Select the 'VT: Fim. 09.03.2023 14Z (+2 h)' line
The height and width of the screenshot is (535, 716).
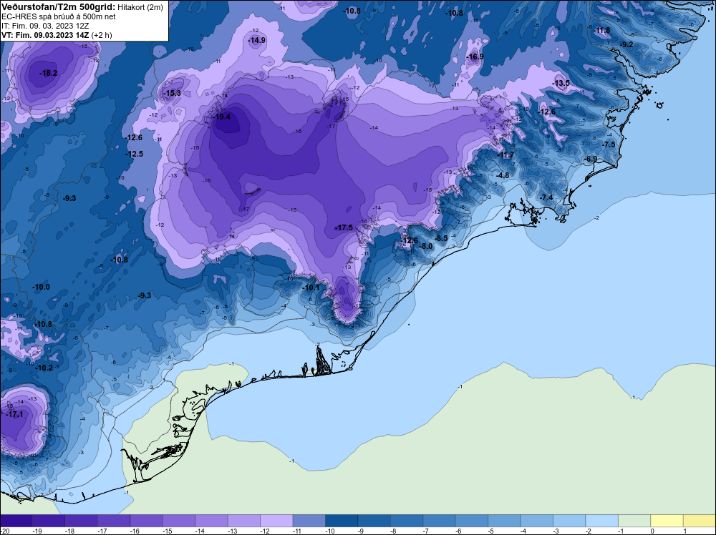click(57, 34)
